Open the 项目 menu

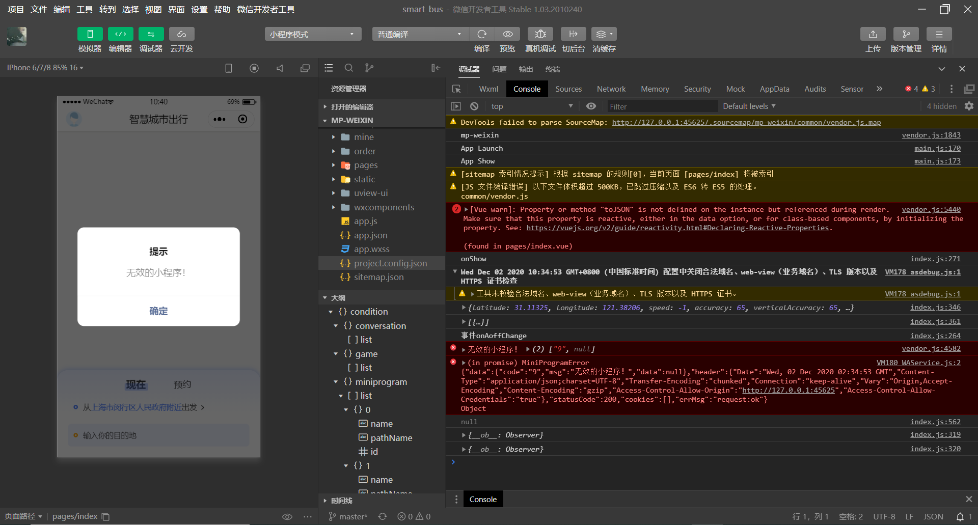16,9
